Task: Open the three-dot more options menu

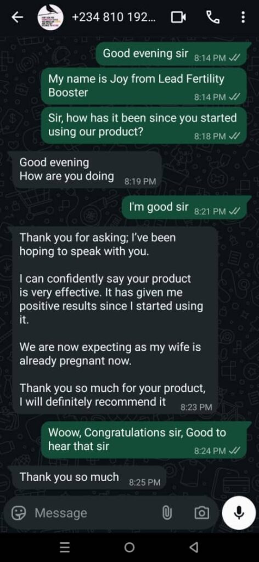Action: coord(243,17)
